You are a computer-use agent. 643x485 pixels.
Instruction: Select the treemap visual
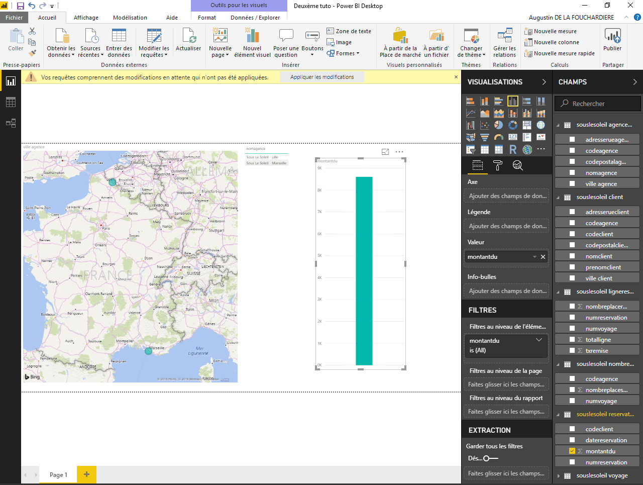click(x=527, y=125)
